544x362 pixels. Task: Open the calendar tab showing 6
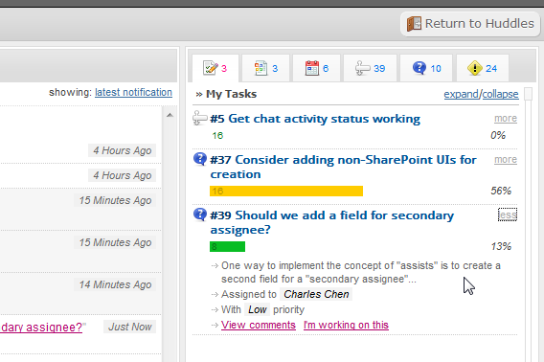316,68
